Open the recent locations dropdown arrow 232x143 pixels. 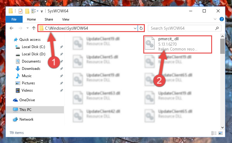pyautogui.click(x=27, y=28)
